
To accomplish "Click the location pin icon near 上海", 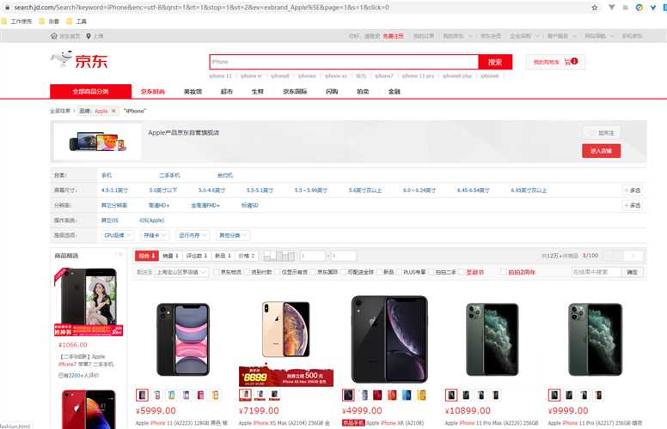I will click(88, 36).
